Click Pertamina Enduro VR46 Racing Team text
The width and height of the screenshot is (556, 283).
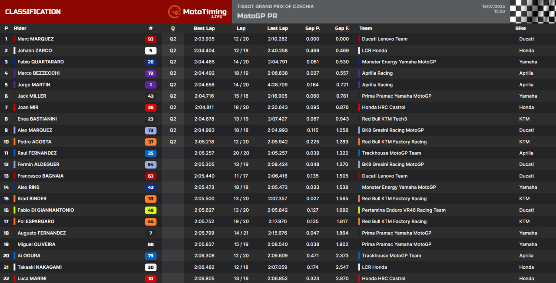[x=404, y=210]
